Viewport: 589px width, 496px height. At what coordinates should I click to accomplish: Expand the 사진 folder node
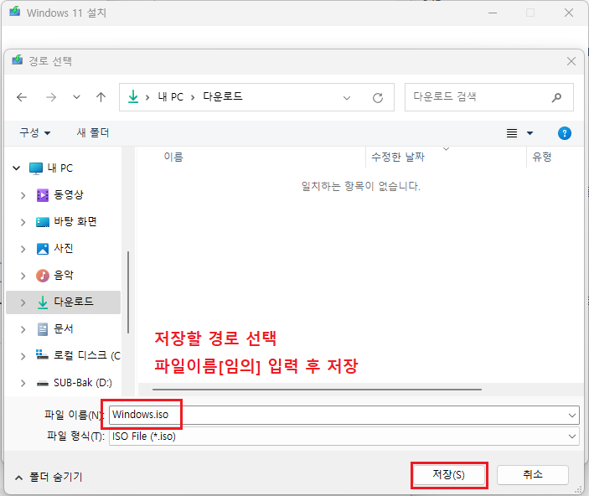coord(23,249)
